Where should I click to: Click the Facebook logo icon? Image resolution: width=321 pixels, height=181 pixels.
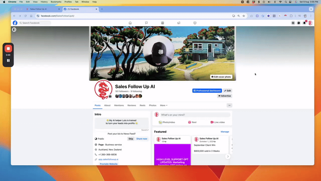click(15, 23)
